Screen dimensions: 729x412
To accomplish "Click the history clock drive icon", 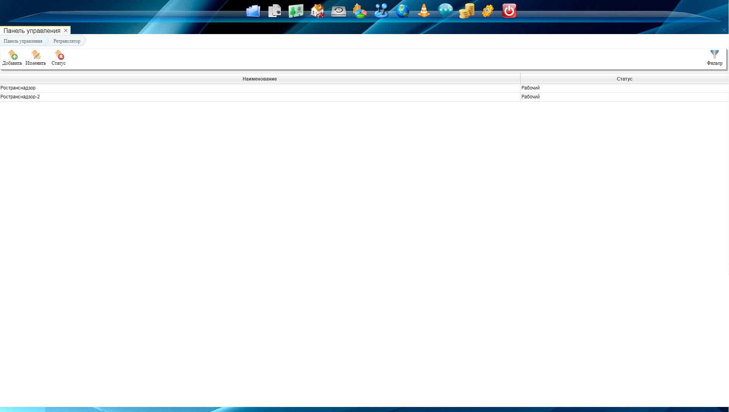I will (x=338, y=11).
